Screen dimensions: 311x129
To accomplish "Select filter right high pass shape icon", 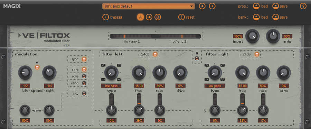I will point(223,65).
